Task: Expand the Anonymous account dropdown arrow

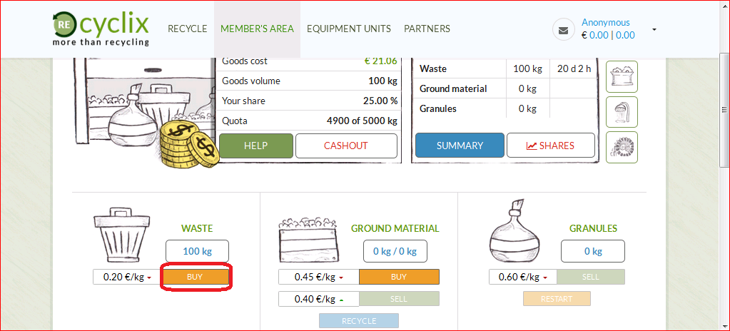Action: (x=654, y=30)
